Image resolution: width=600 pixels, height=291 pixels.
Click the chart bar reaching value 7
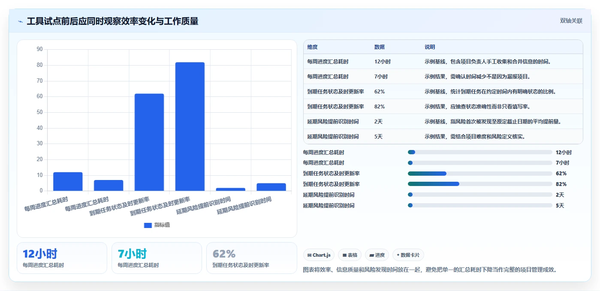[x=109, y=185]
